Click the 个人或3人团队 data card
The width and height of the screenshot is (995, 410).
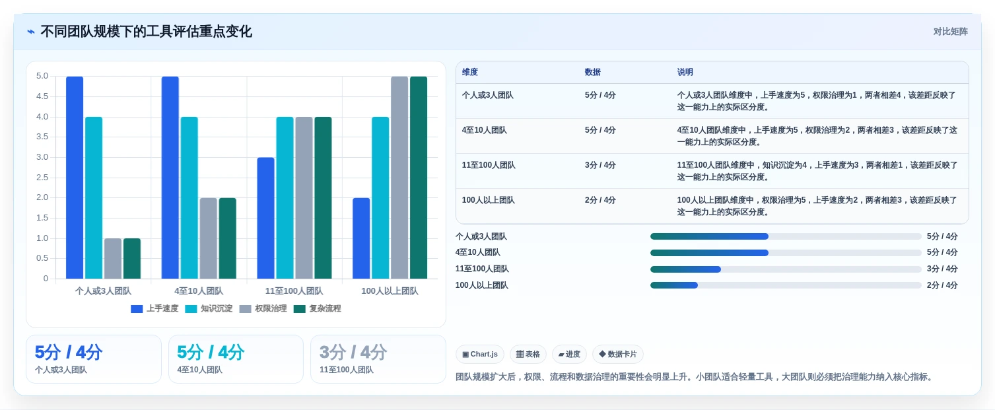(x=94, y=359)
